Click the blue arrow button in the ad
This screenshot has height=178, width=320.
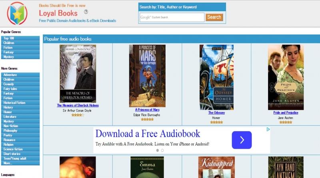click(x=242, y=140)
